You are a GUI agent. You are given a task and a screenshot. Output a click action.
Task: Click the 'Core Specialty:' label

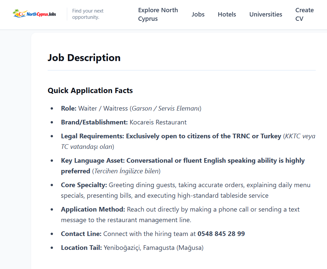(x=84, y=185)
